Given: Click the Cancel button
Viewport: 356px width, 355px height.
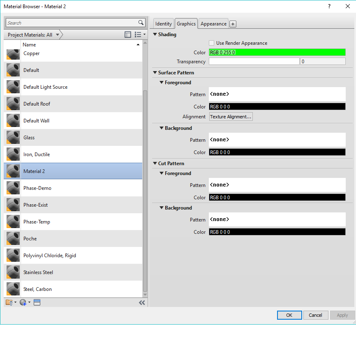Looking at the screenshot, I should tap(316, 315).
